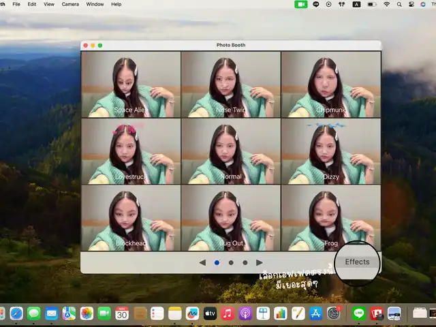Apply the Nose Twirl effect
Image resolution: width=436 pixels, height=327 pixels.
(x=230, y=84)
